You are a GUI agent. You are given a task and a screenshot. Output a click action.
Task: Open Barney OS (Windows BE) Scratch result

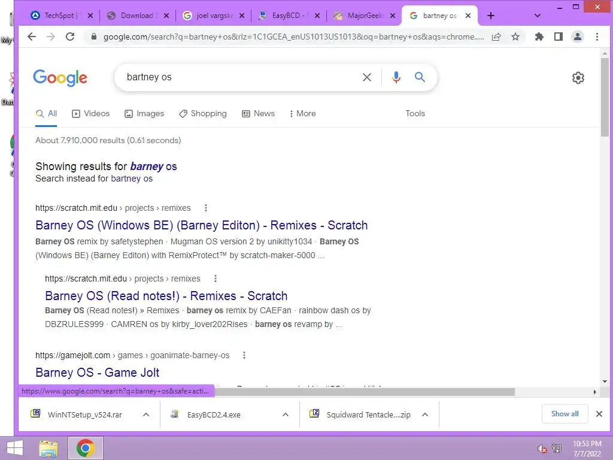(201, 225)
